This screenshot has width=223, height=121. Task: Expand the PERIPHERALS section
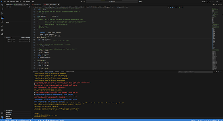[9, 113]
